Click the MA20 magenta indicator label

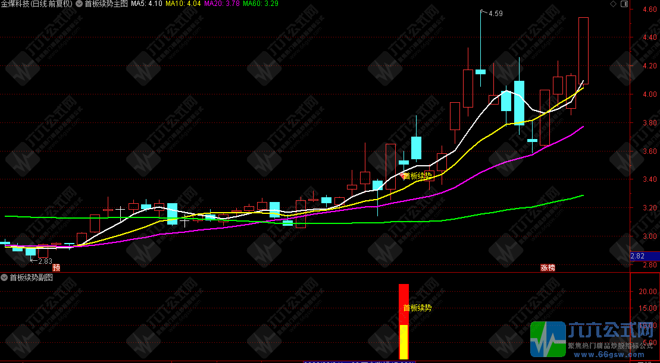(222, 4)
